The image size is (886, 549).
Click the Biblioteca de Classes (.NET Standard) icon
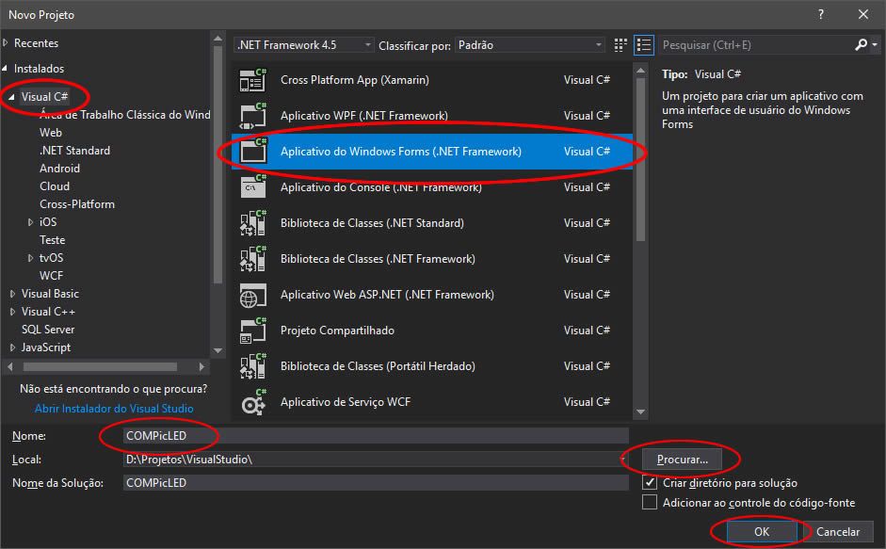[252, 223]
